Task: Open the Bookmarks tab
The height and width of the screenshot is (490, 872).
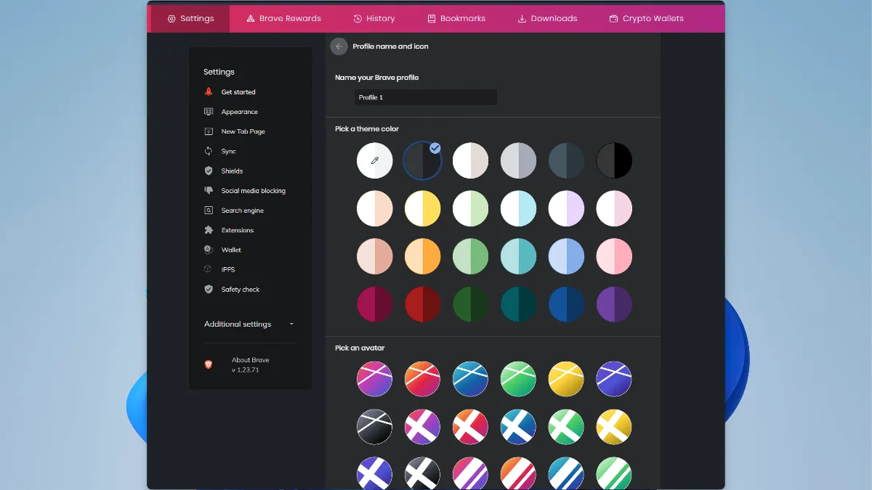Action: pyautogui.click(x=456, y=18)
